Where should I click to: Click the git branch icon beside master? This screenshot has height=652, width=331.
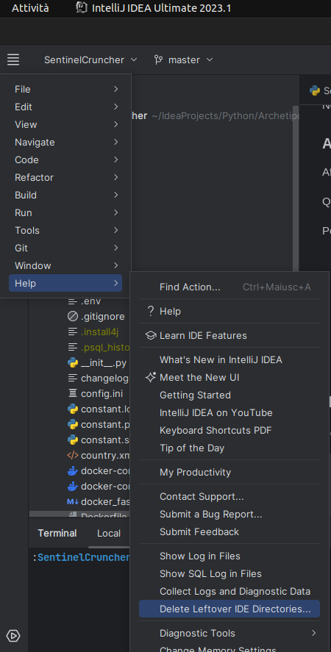point(158,60)
